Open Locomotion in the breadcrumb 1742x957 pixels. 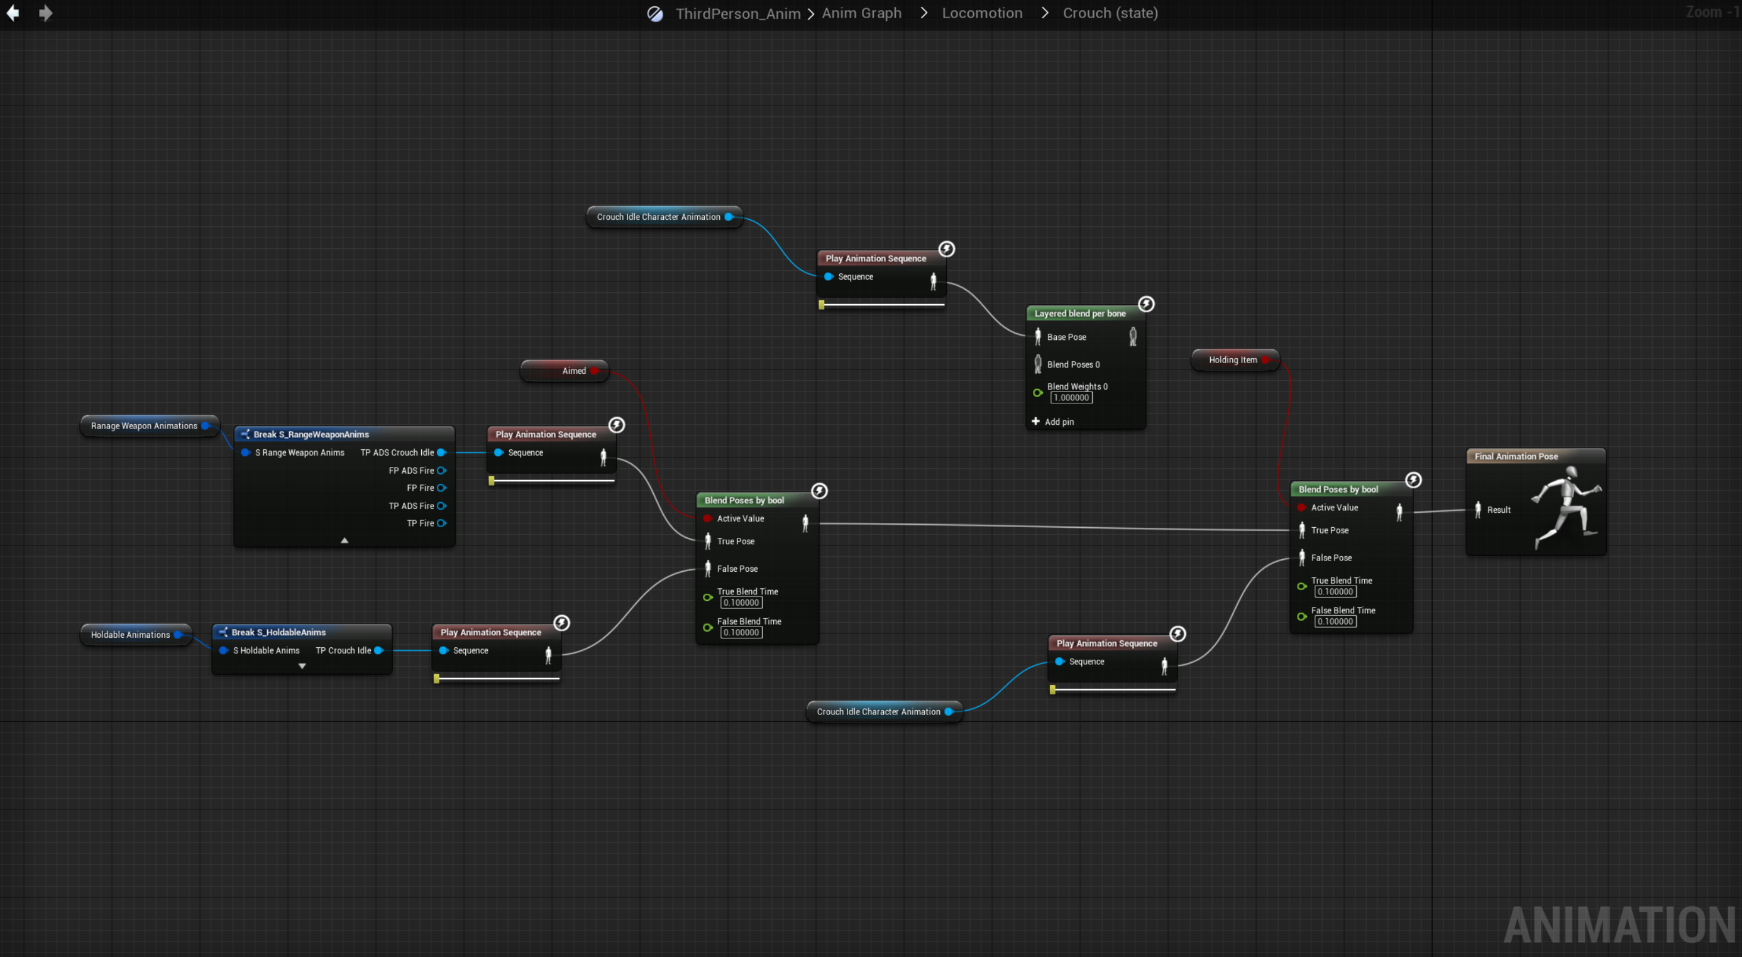click(x=982, y=13)
